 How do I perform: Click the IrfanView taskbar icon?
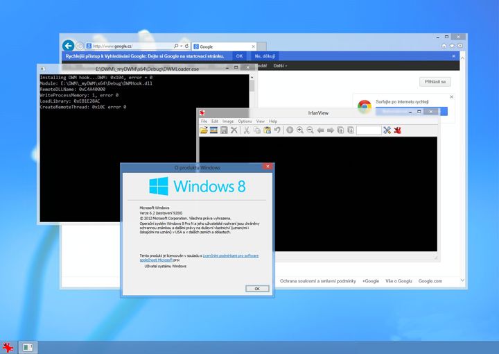(8, 347)
